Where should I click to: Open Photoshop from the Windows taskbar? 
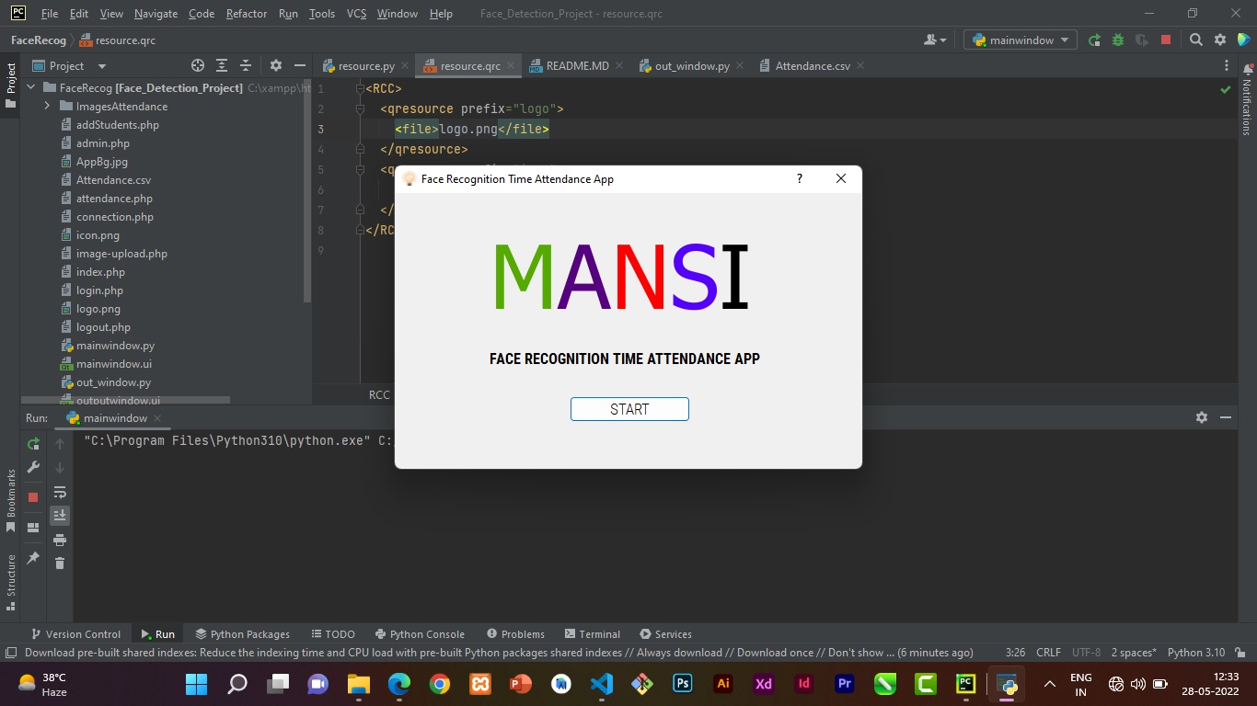point(683,684)
